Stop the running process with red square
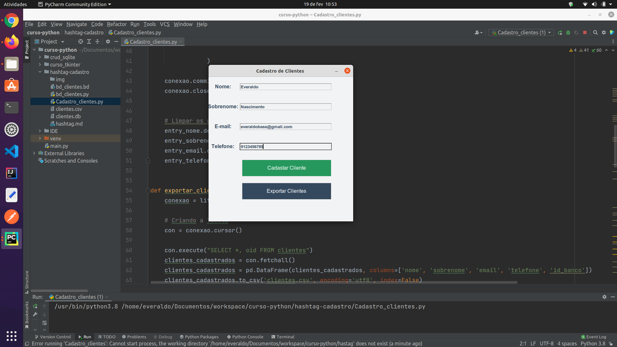617x347 pixels. (585, 32)
